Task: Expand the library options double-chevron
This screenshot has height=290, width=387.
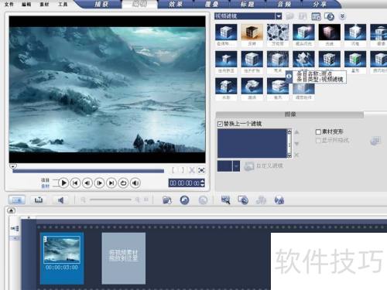Action: 342,16
